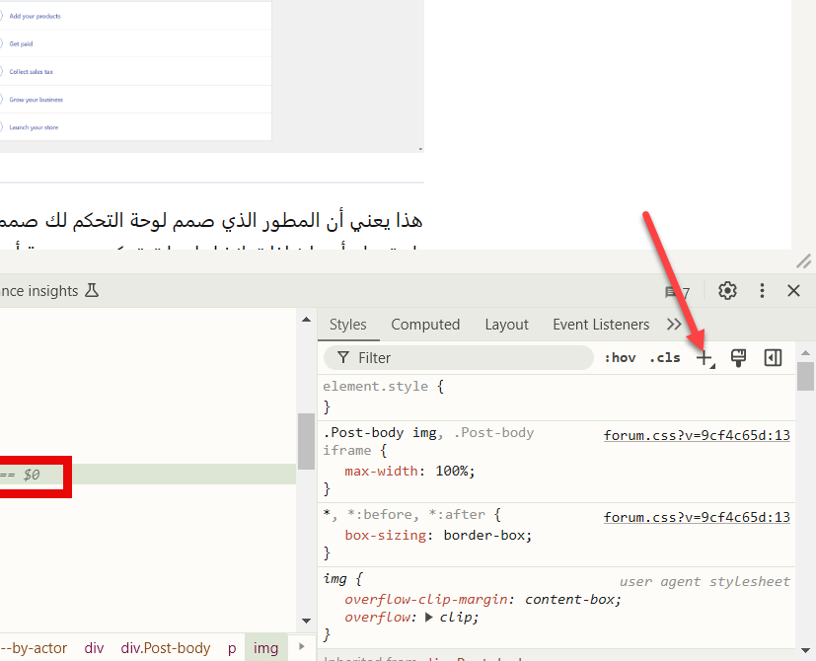
Task: Click the Launch your store checklist item
Action: pos(40,127)
